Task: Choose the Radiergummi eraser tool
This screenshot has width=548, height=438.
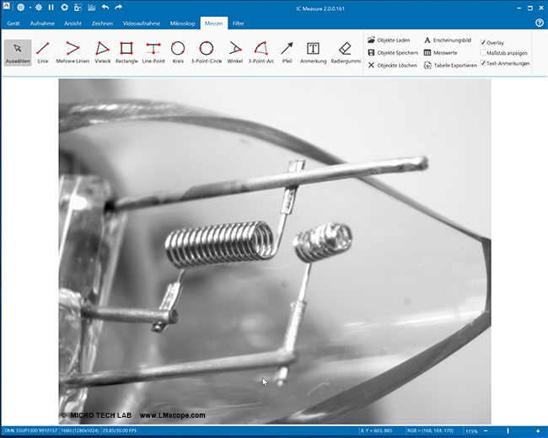Action: click(345, 52)
